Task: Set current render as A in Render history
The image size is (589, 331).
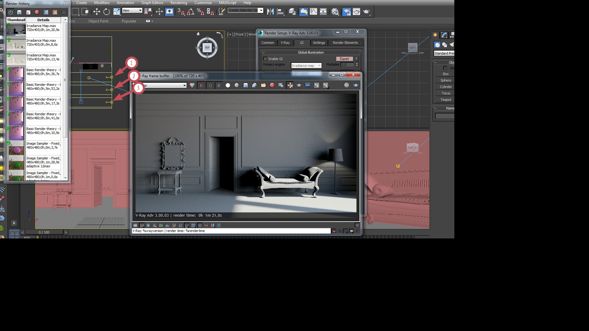Action: (x=46, y=13)
